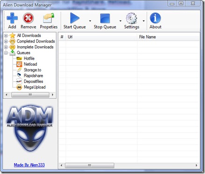Screen dimensions: 205x174
Task: Click the tree panel scroll left arrow
Action: [7, 95]
